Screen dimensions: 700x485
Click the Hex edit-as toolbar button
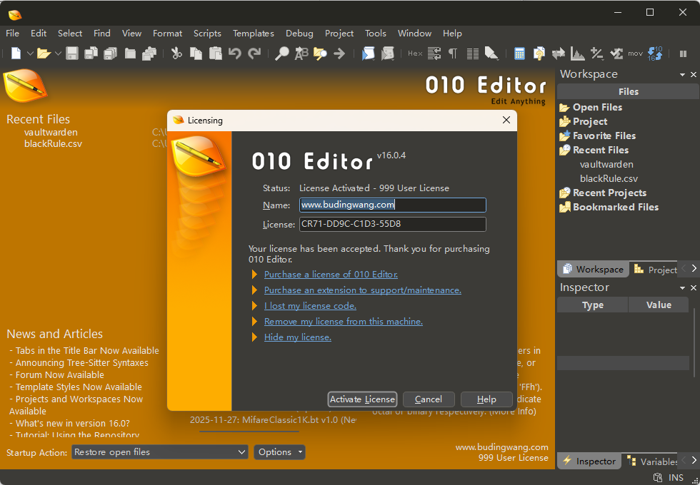tap(415, 53)
